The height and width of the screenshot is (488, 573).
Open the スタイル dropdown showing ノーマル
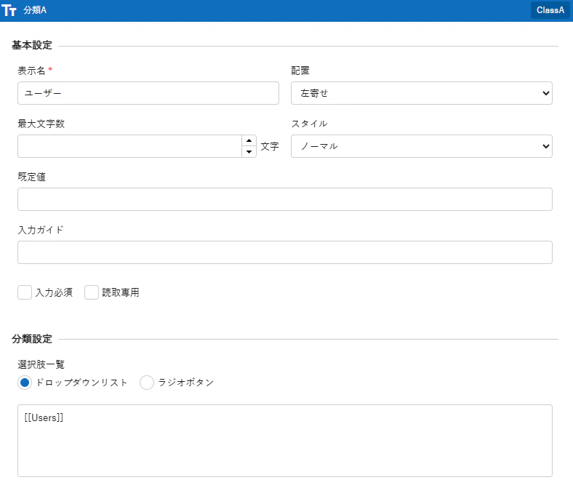tap(422, 146)
